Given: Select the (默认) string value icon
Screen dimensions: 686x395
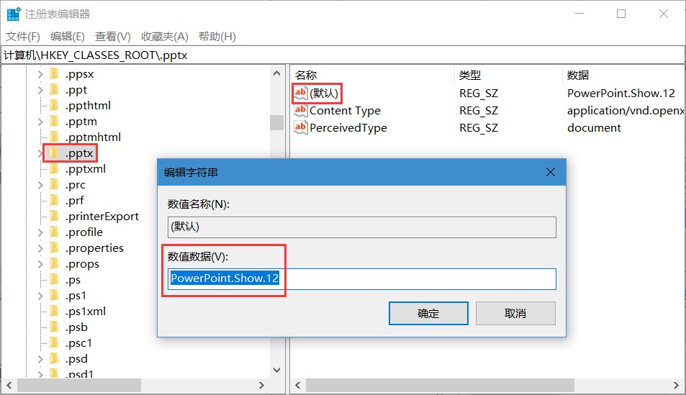Looking at the screenshot, I should [x=301, y=93].
